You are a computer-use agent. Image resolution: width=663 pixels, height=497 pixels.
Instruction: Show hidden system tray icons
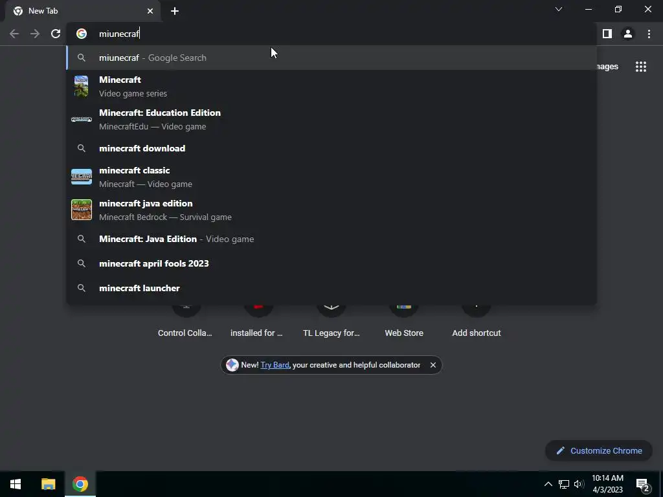[548, 484]
